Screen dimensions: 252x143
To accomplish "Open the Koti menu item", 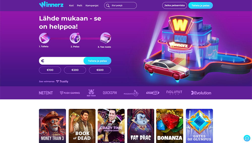I will point(71,6).
